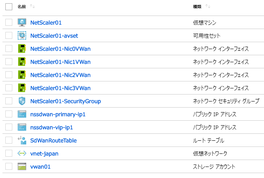Viewport: 264px width, 178px height.
Task: Tick the select-all checkbox in header
Action: coord(9,7)
